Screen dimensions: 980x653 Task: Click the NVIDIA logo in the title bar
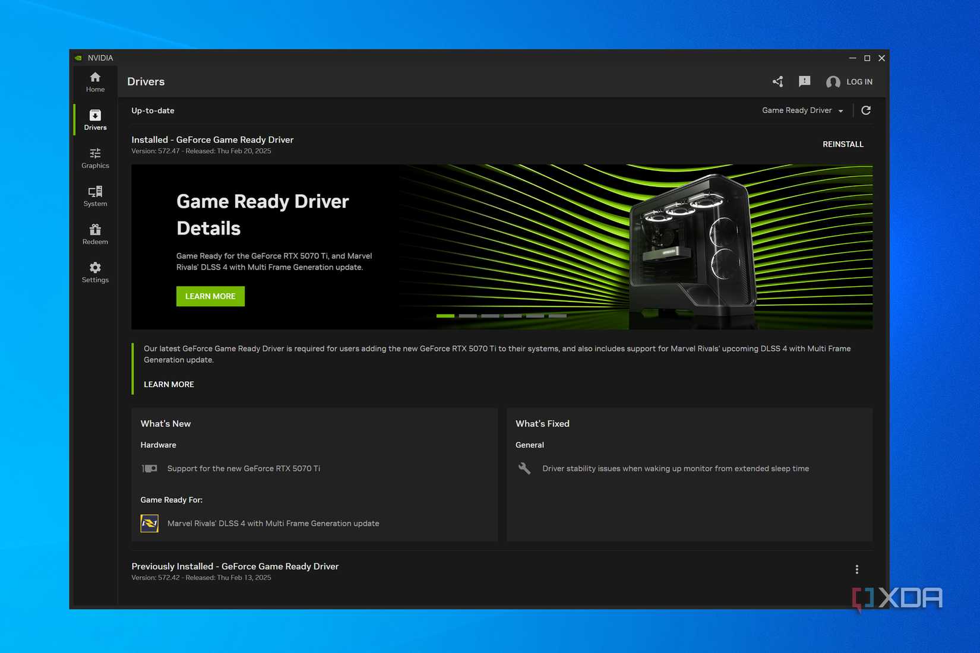point(80,58)
